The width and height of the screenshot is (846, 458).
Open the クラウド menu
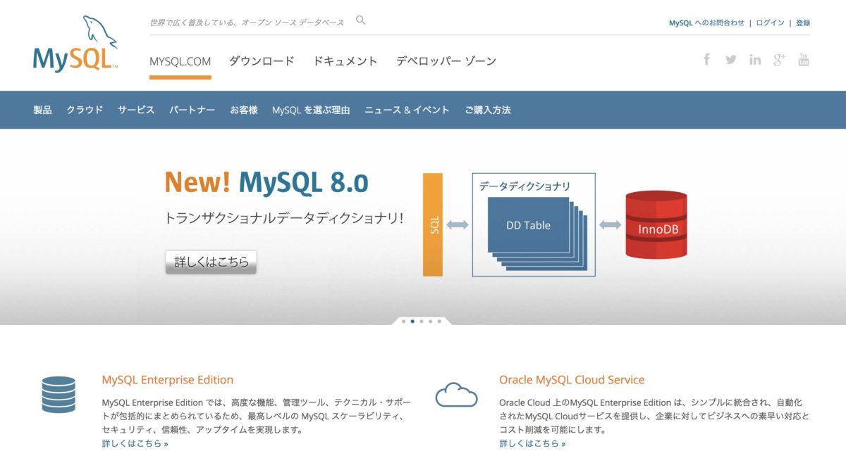tap(85, 110)
